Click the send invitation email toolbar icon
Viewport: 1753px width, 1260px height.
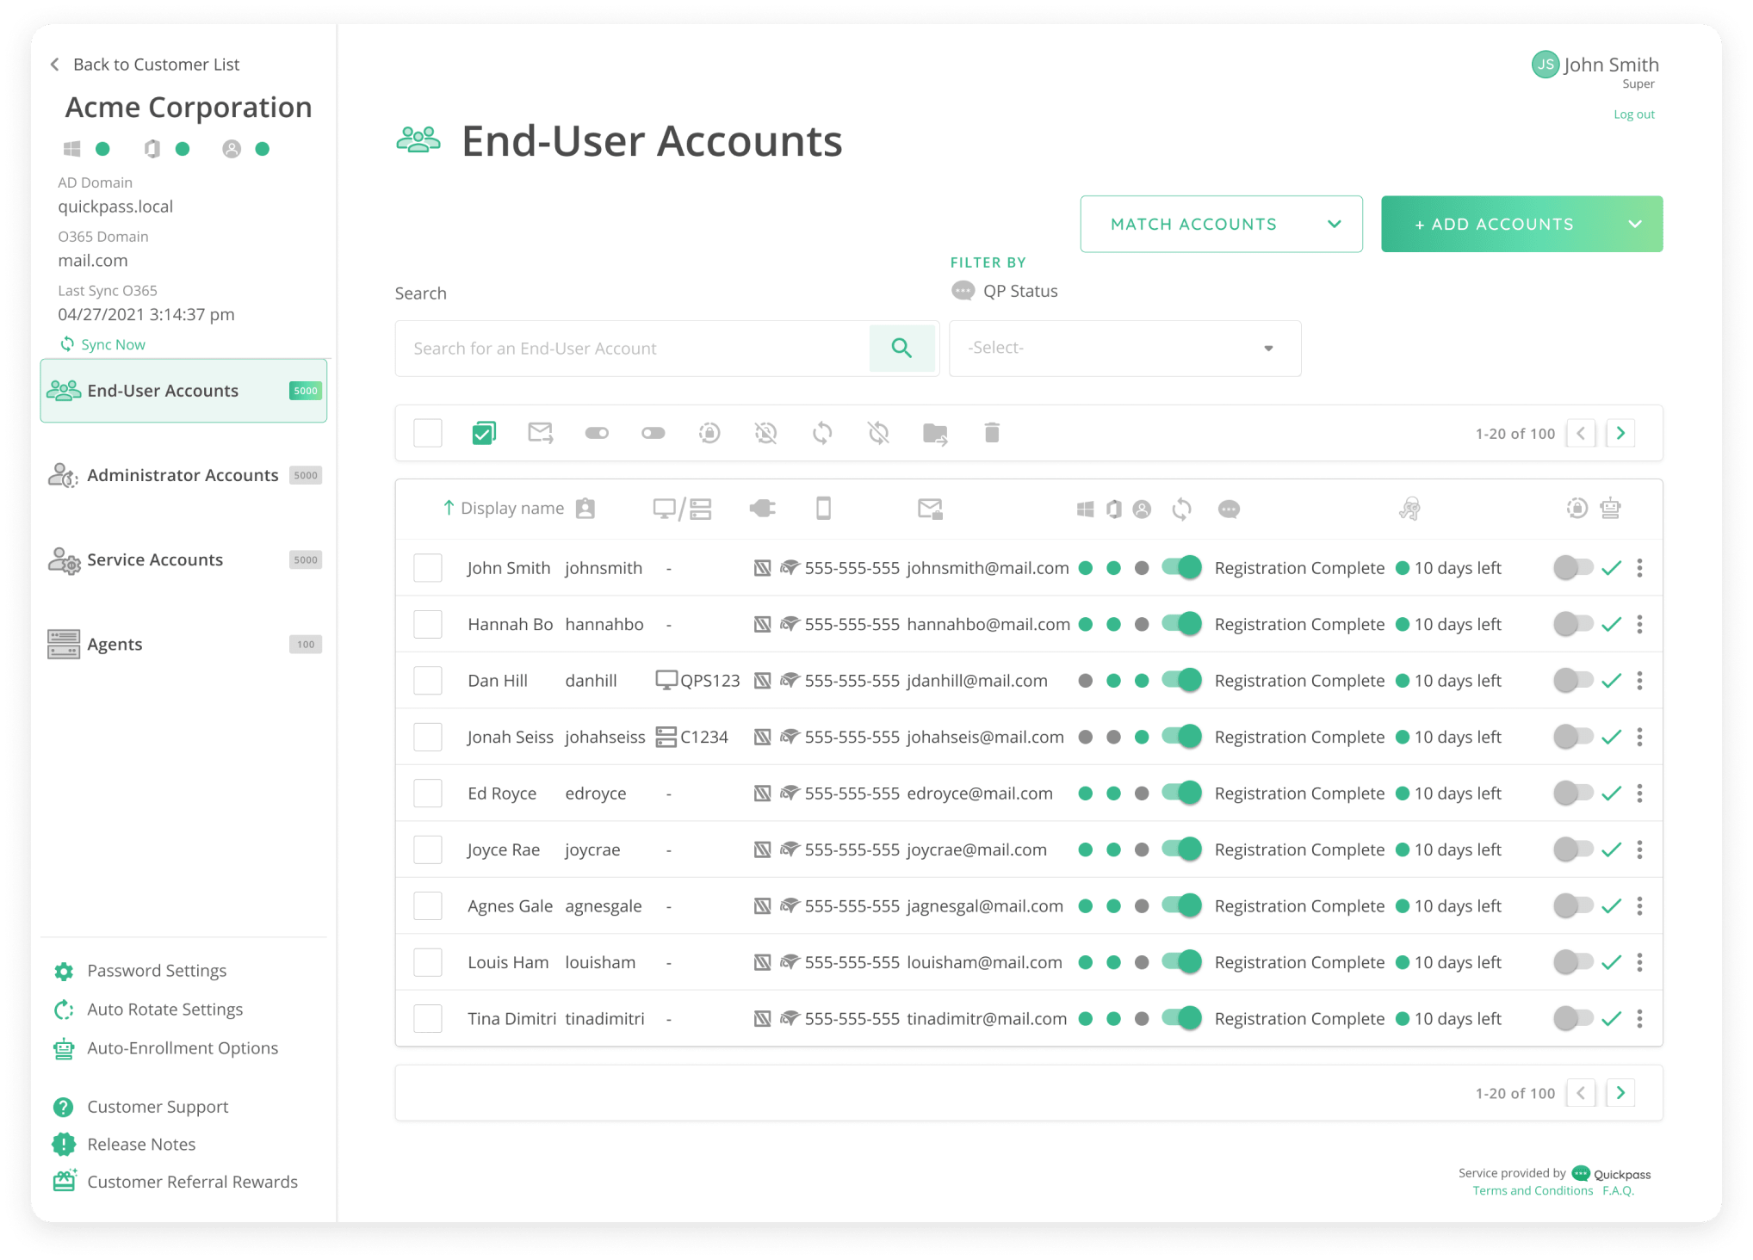click(x=540, y=433)
